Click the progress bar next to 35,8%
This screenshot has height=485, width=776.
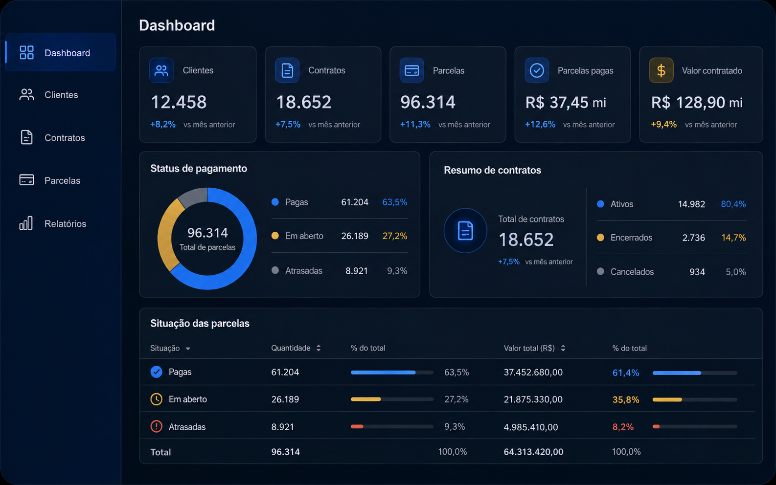point(695,400)
